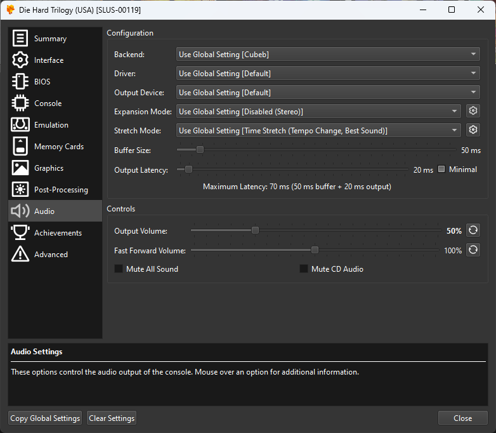Click the BIOS chip icon in sidebar
This screenshot has height=433, width=496.
(20, 81)
